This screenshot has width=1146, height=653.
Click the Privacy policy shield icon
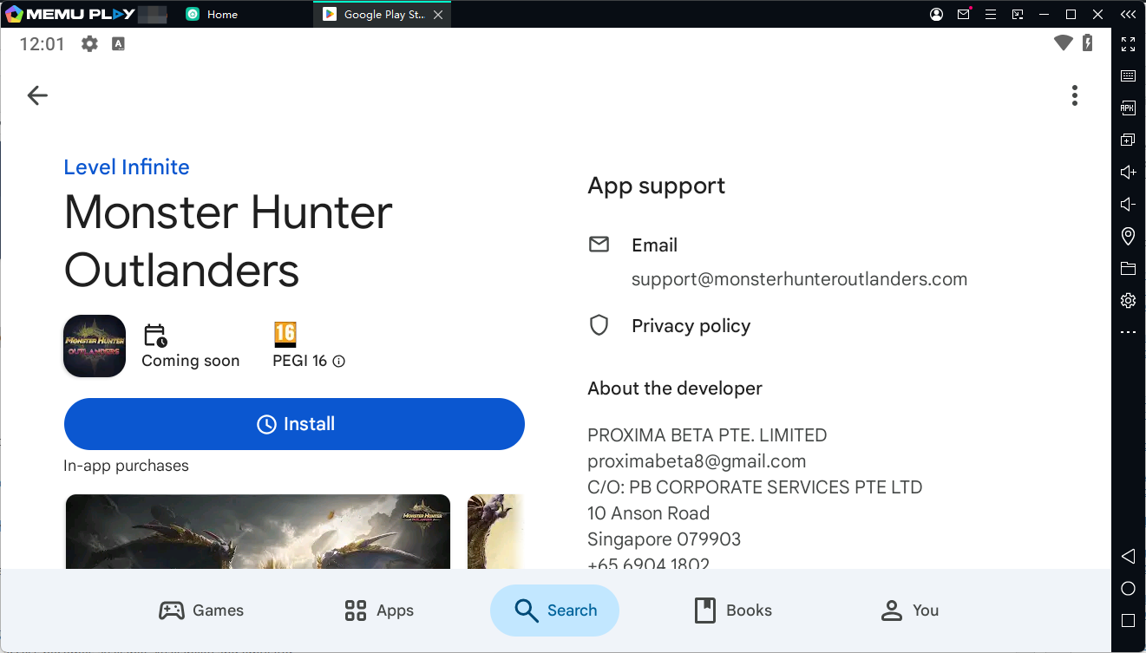tap(599, 325)
